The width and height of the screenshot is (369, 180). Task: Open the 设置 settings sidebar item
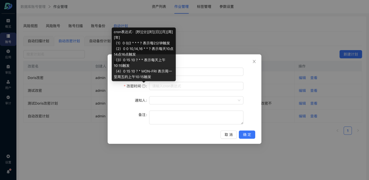click(8, 159)
